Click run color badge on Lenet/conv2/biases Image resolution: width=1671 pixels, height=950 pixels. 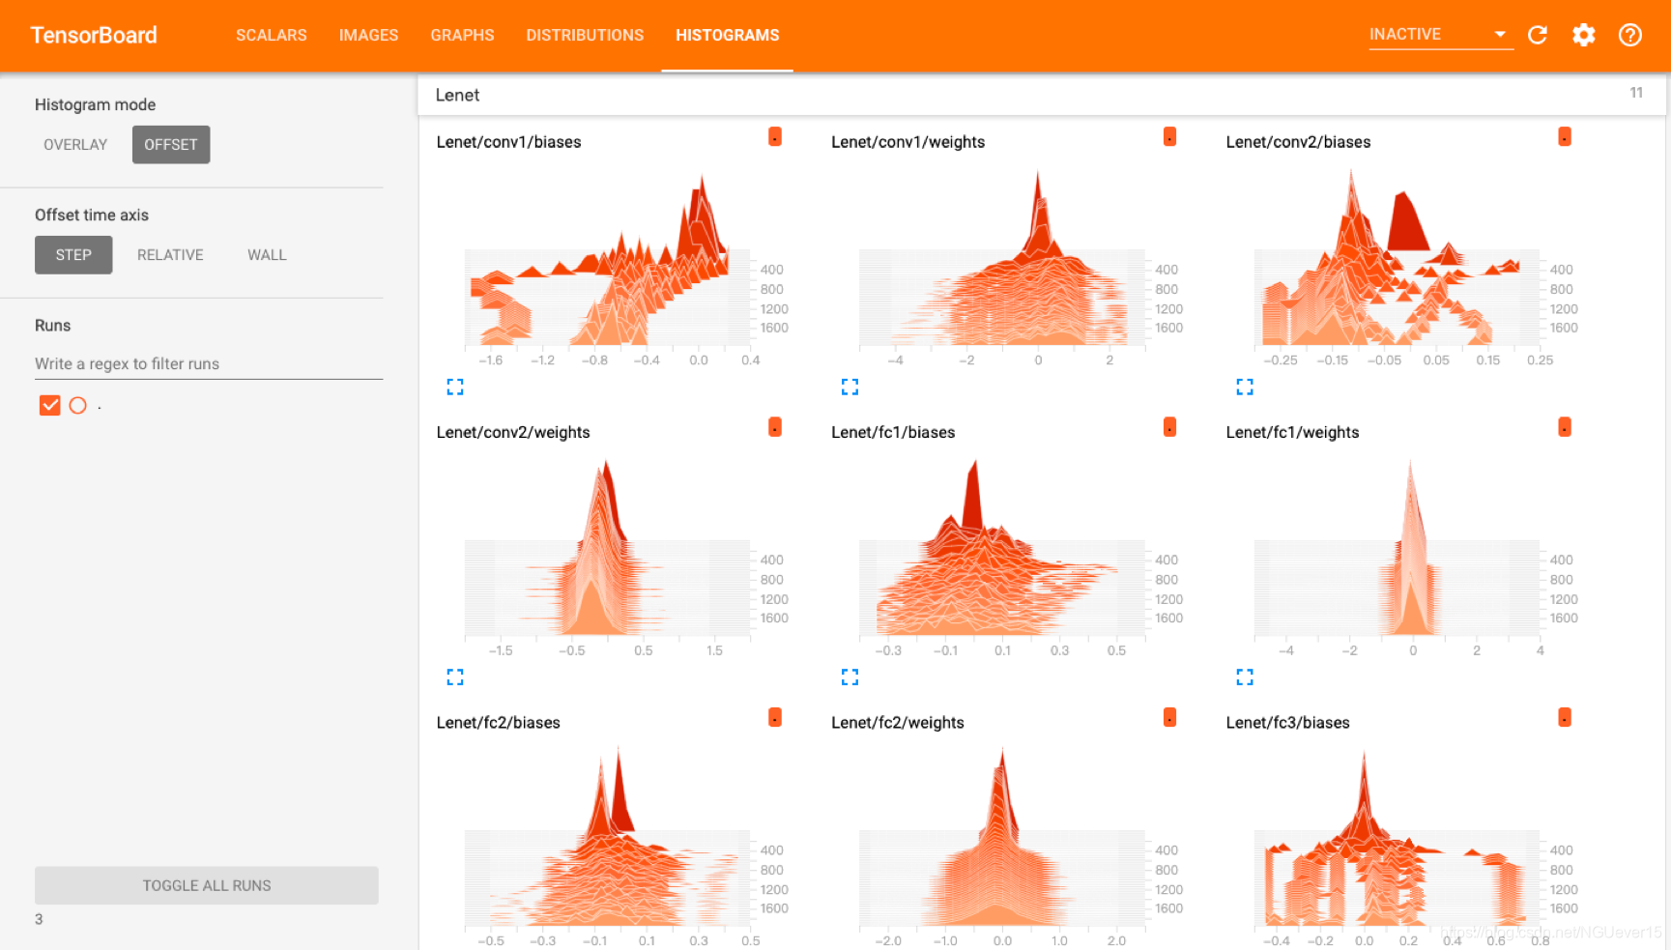click(x=1565, y=136)
